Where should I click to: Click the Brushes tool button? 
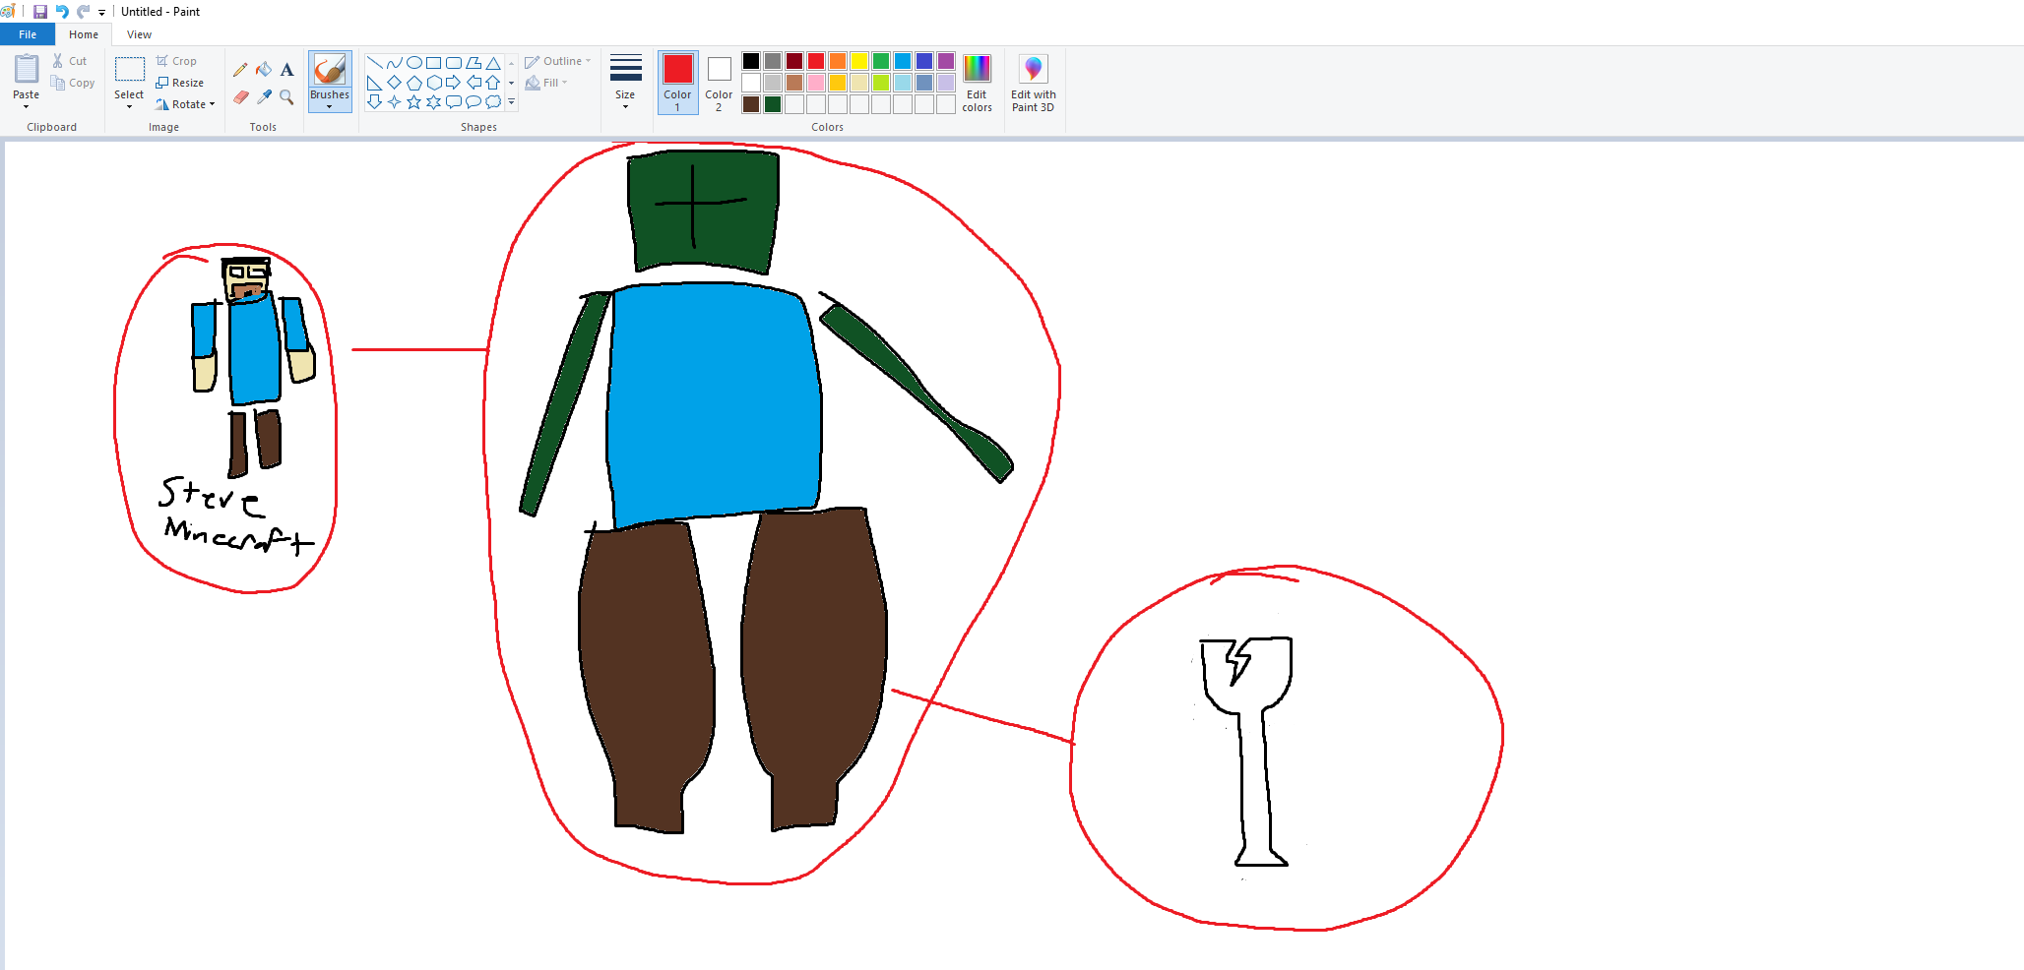(x=330, y=70)
